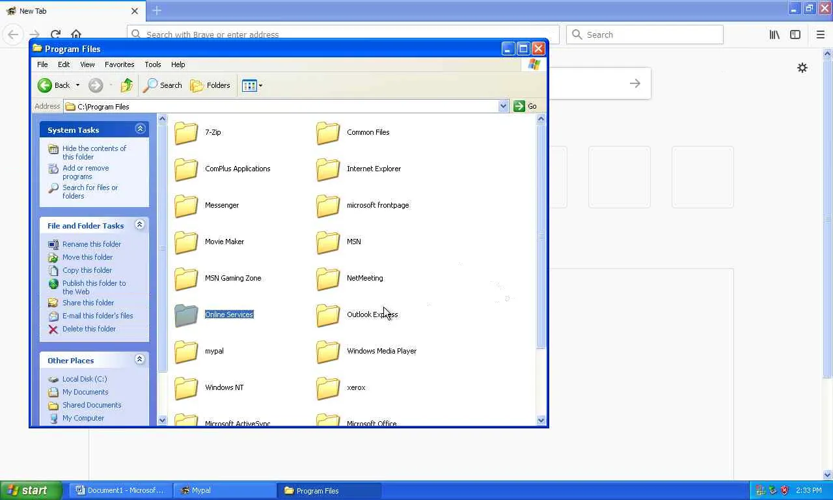
Task: Collapse the System Tasks panel
Action: tap(140, 129)
